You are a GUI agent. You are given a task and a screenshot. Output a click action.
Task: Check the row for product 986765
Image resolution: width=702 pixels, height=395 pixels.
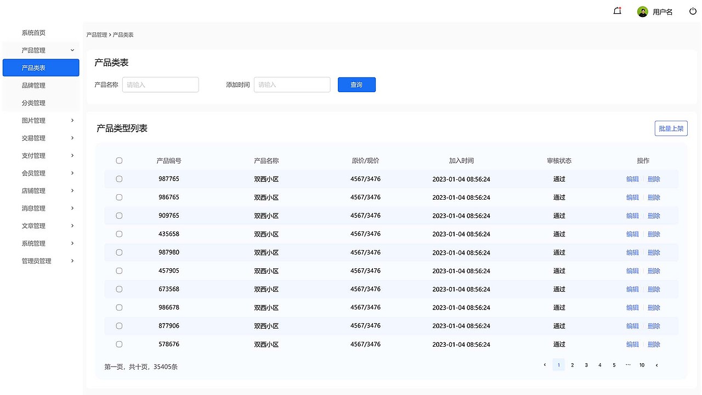tap(119, 198)
